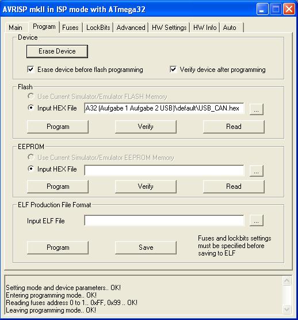Viewport: 298px width, 320px height.
Task: Click the Flash HEX file path field
Action: point(164,108)
